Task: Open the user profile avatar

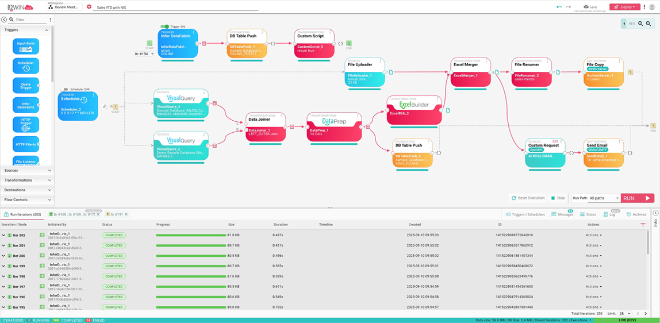Action: point(652,7)
